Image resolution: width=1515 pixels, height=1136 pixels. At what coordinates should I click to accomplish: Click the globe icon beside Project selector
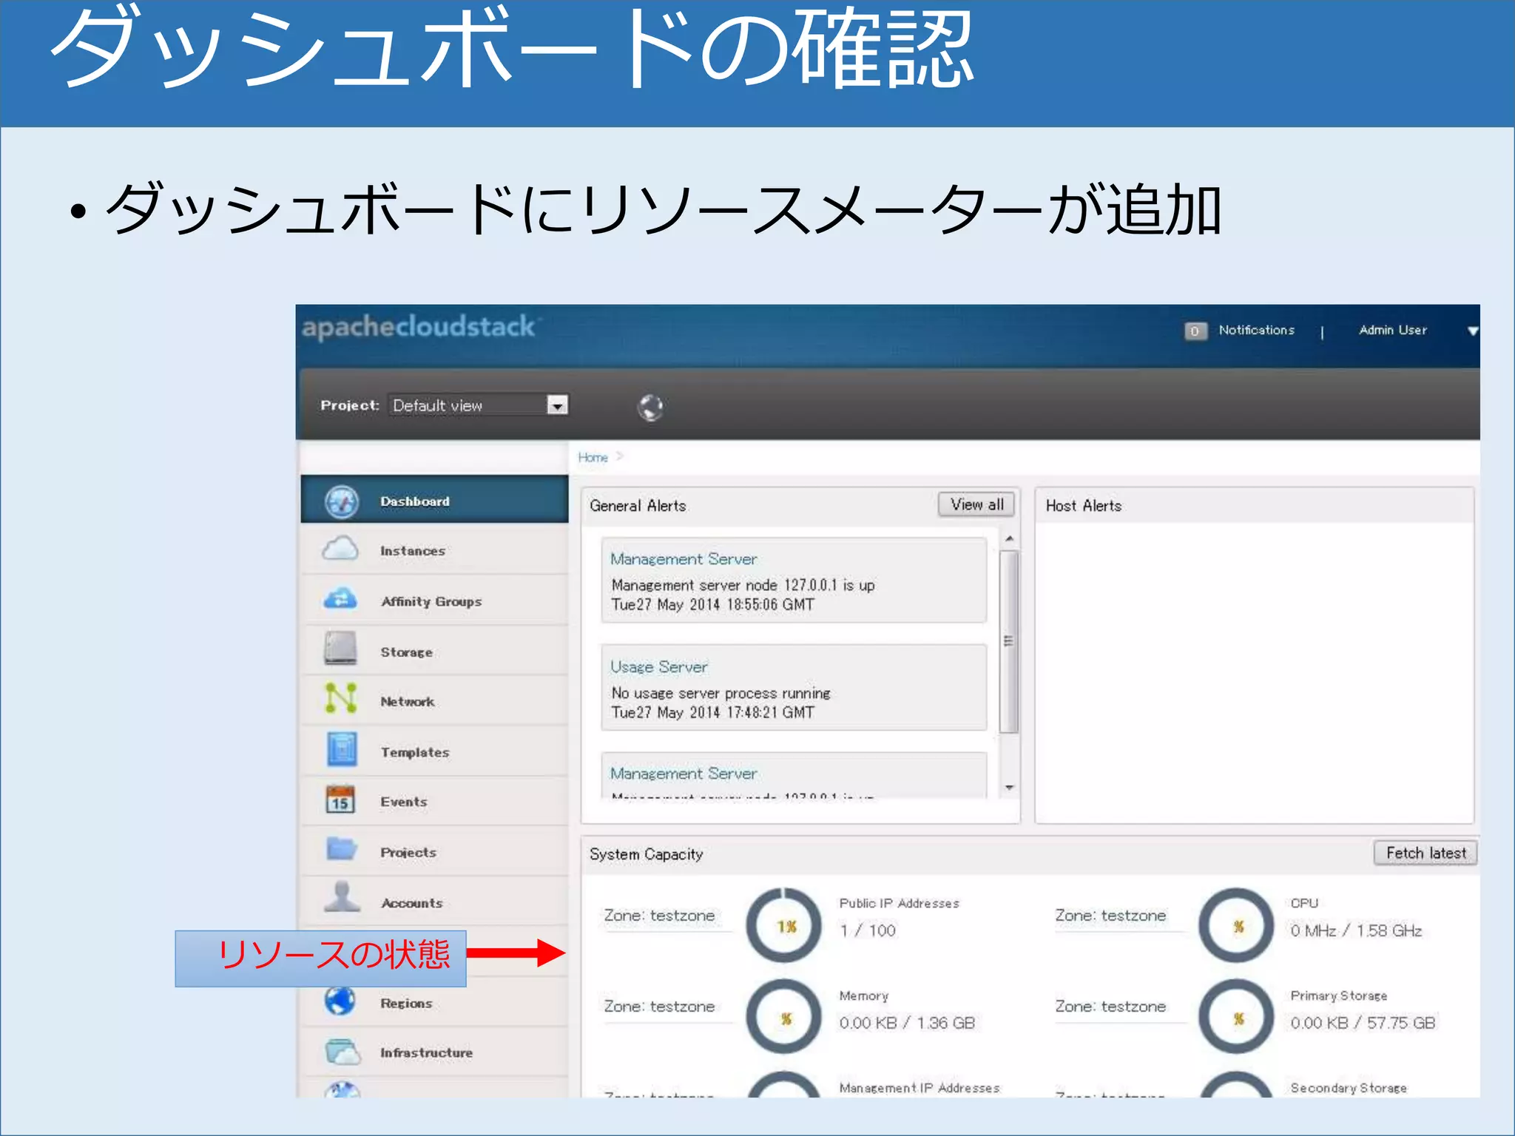[651, 407]
